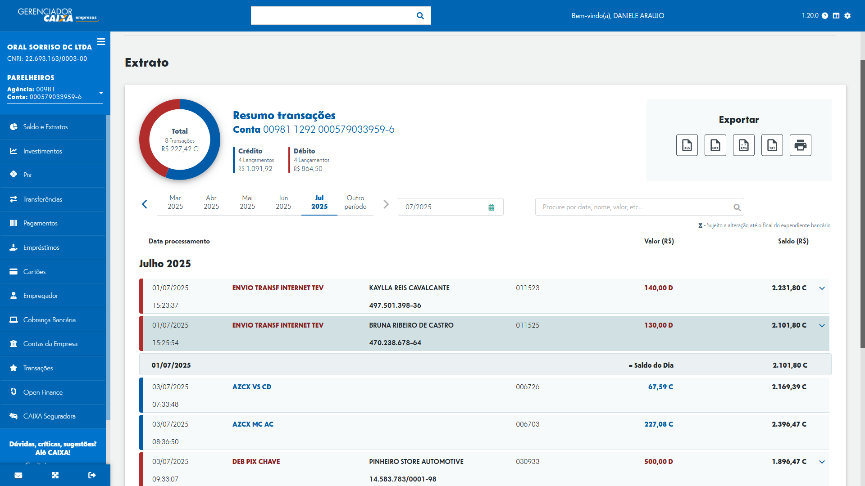865x486 pixels.
Task: Toggle the hamburger sidebar menu
Action: point(101,41)
